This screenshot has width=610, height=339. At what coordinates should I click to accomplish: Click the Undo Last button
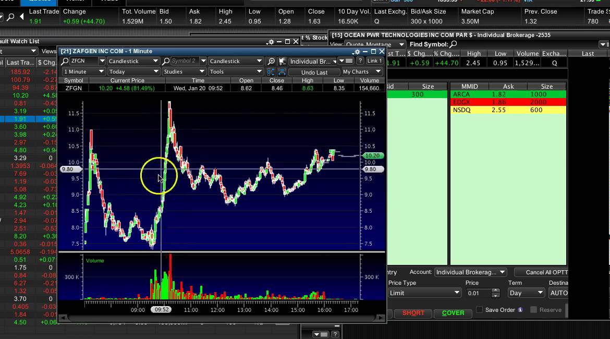[314, 72]
